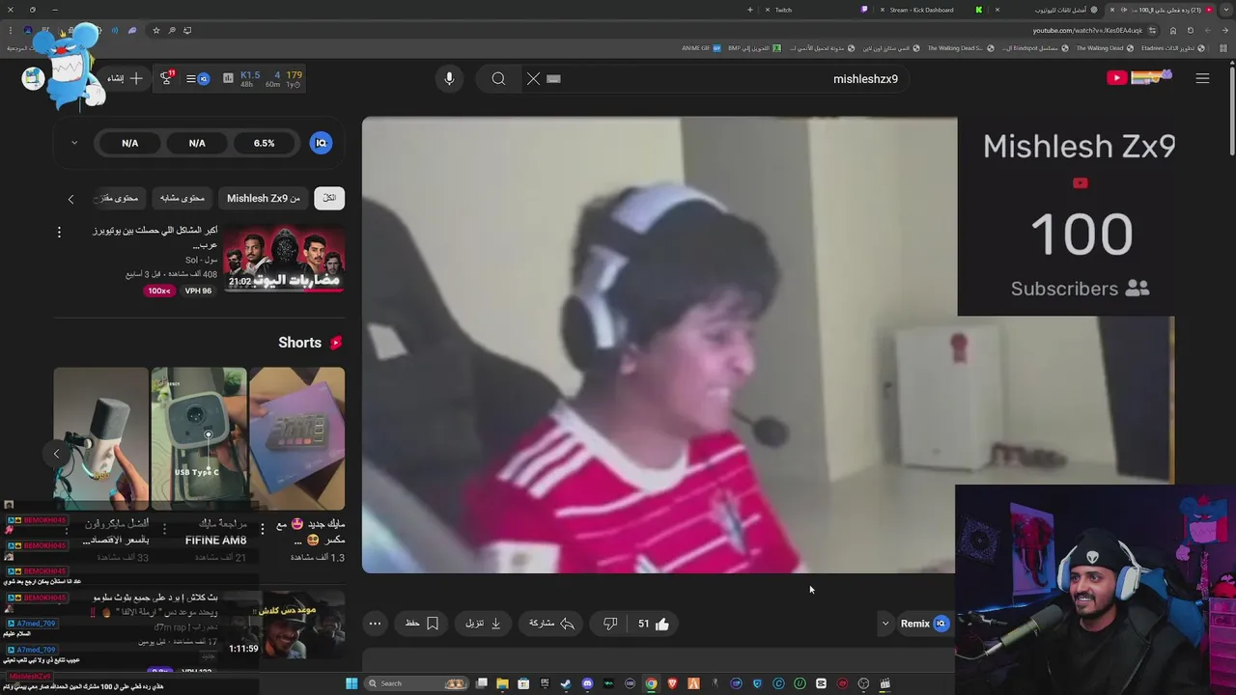Screen dimensions: 1236x695
Task: Dislike the video with thumbs down
Action: [609, 624]
